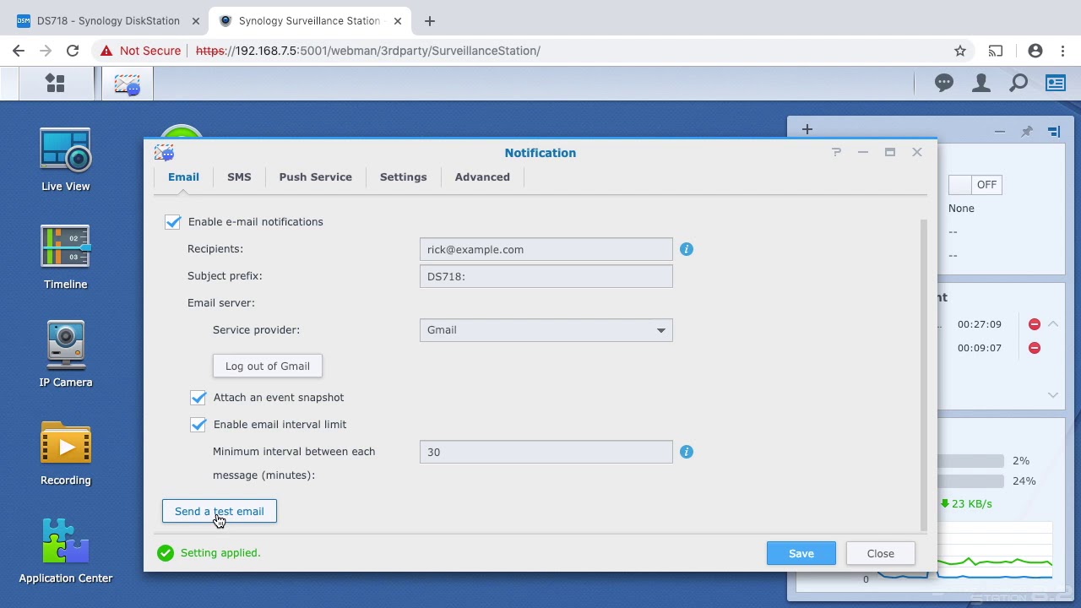Toggle the widgets panel icon in taskbar
Viewport: 1081px width, 608px height.
pyautogui.click(x=1056, y=83)
